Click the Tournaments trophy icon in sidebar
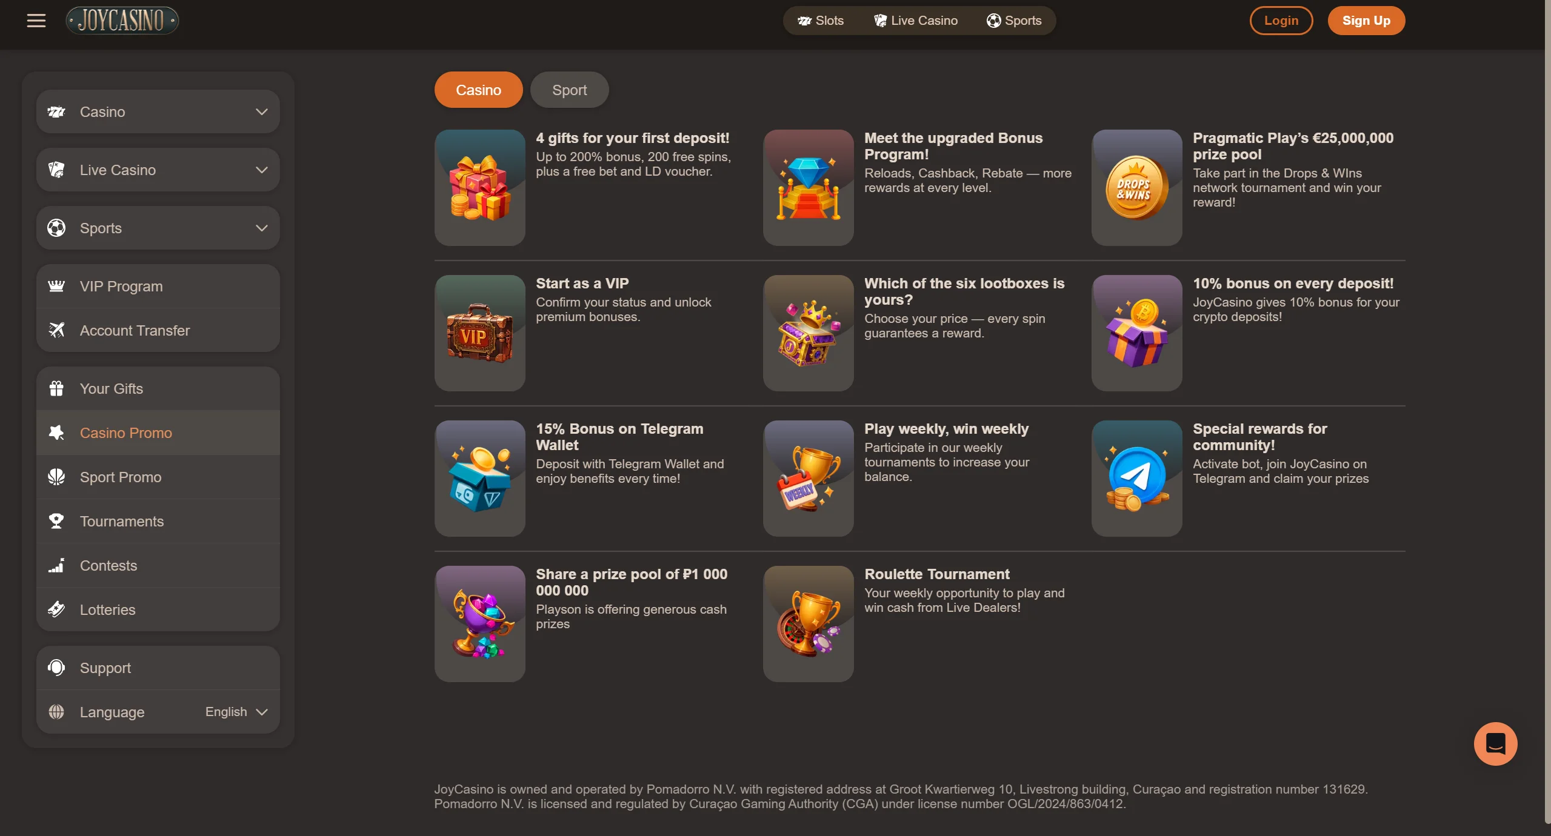Image resolution: width=1551 pixels, height=836 pixels. point(56,521)
